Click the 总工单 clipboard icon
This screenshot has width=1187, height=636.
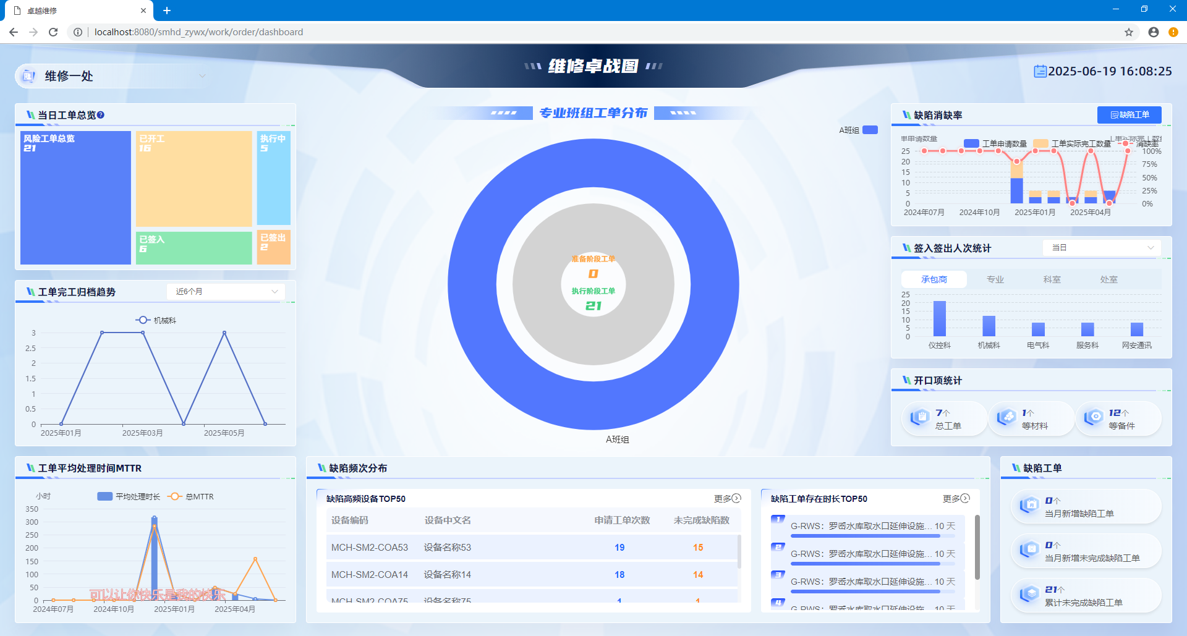click(x=920, y=418)
